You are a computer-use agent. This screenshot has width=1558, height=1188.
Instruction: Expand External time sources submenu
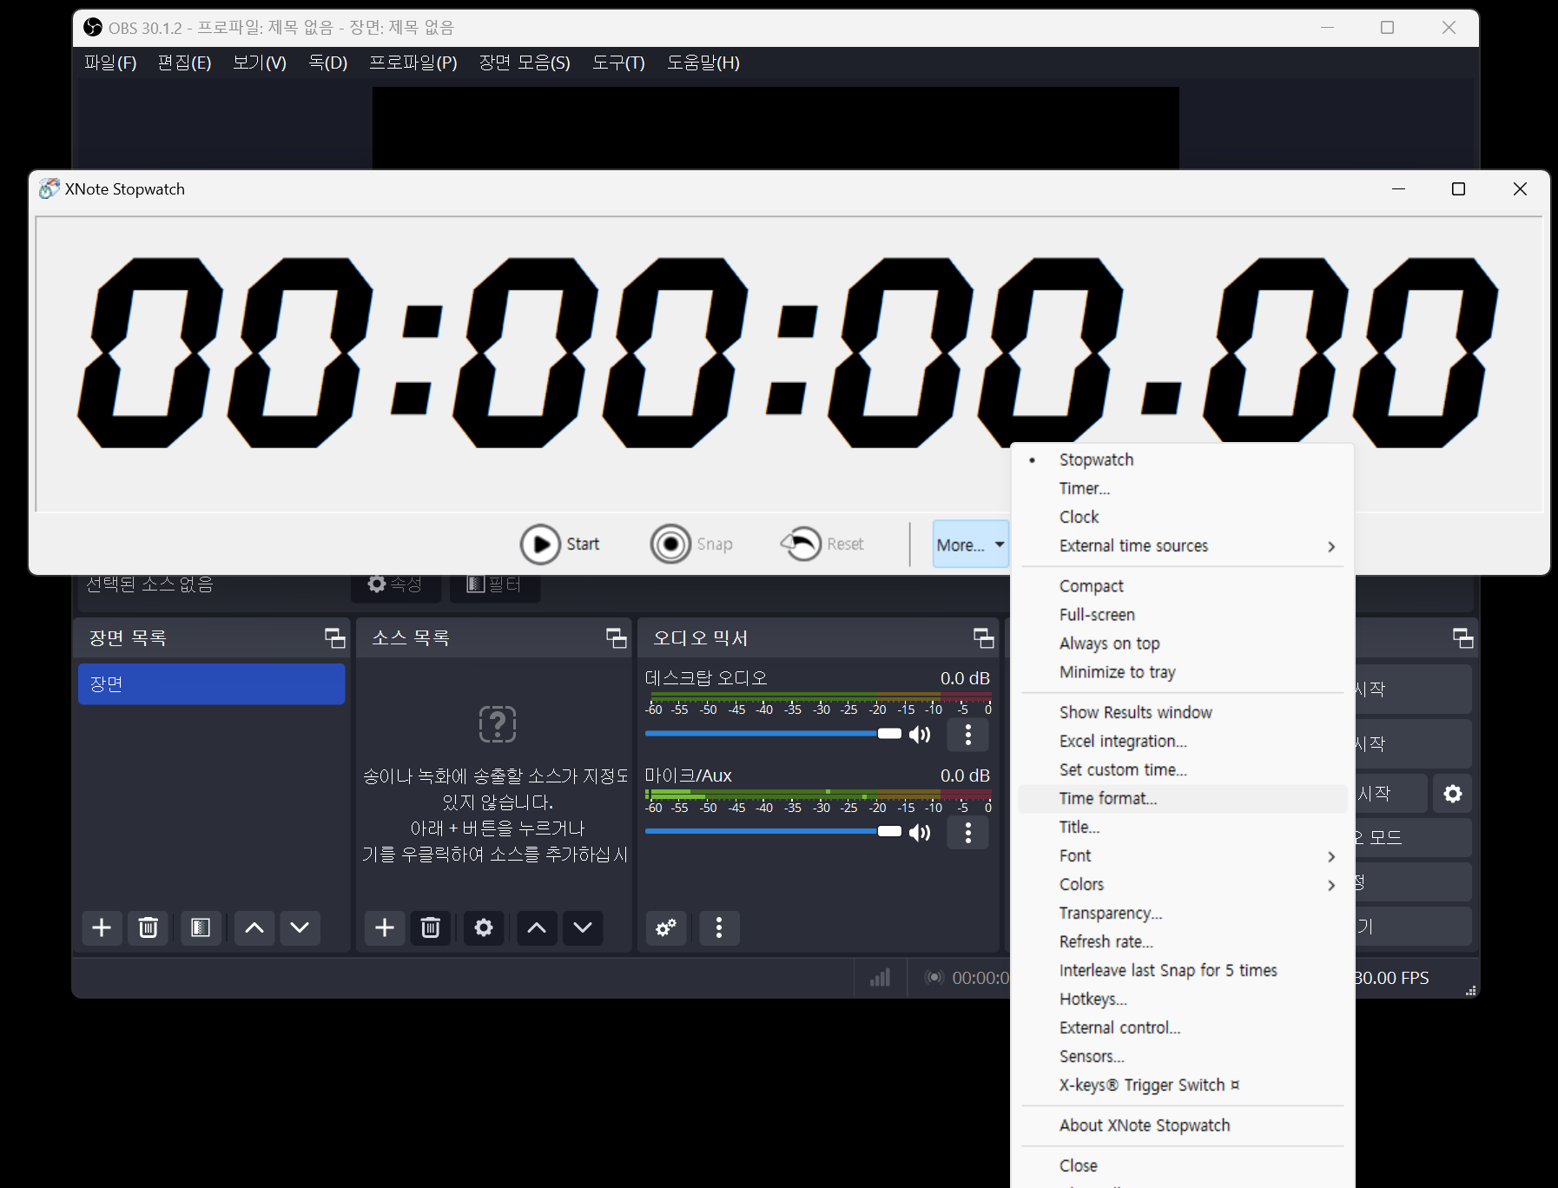click(x=1185, y=546)
